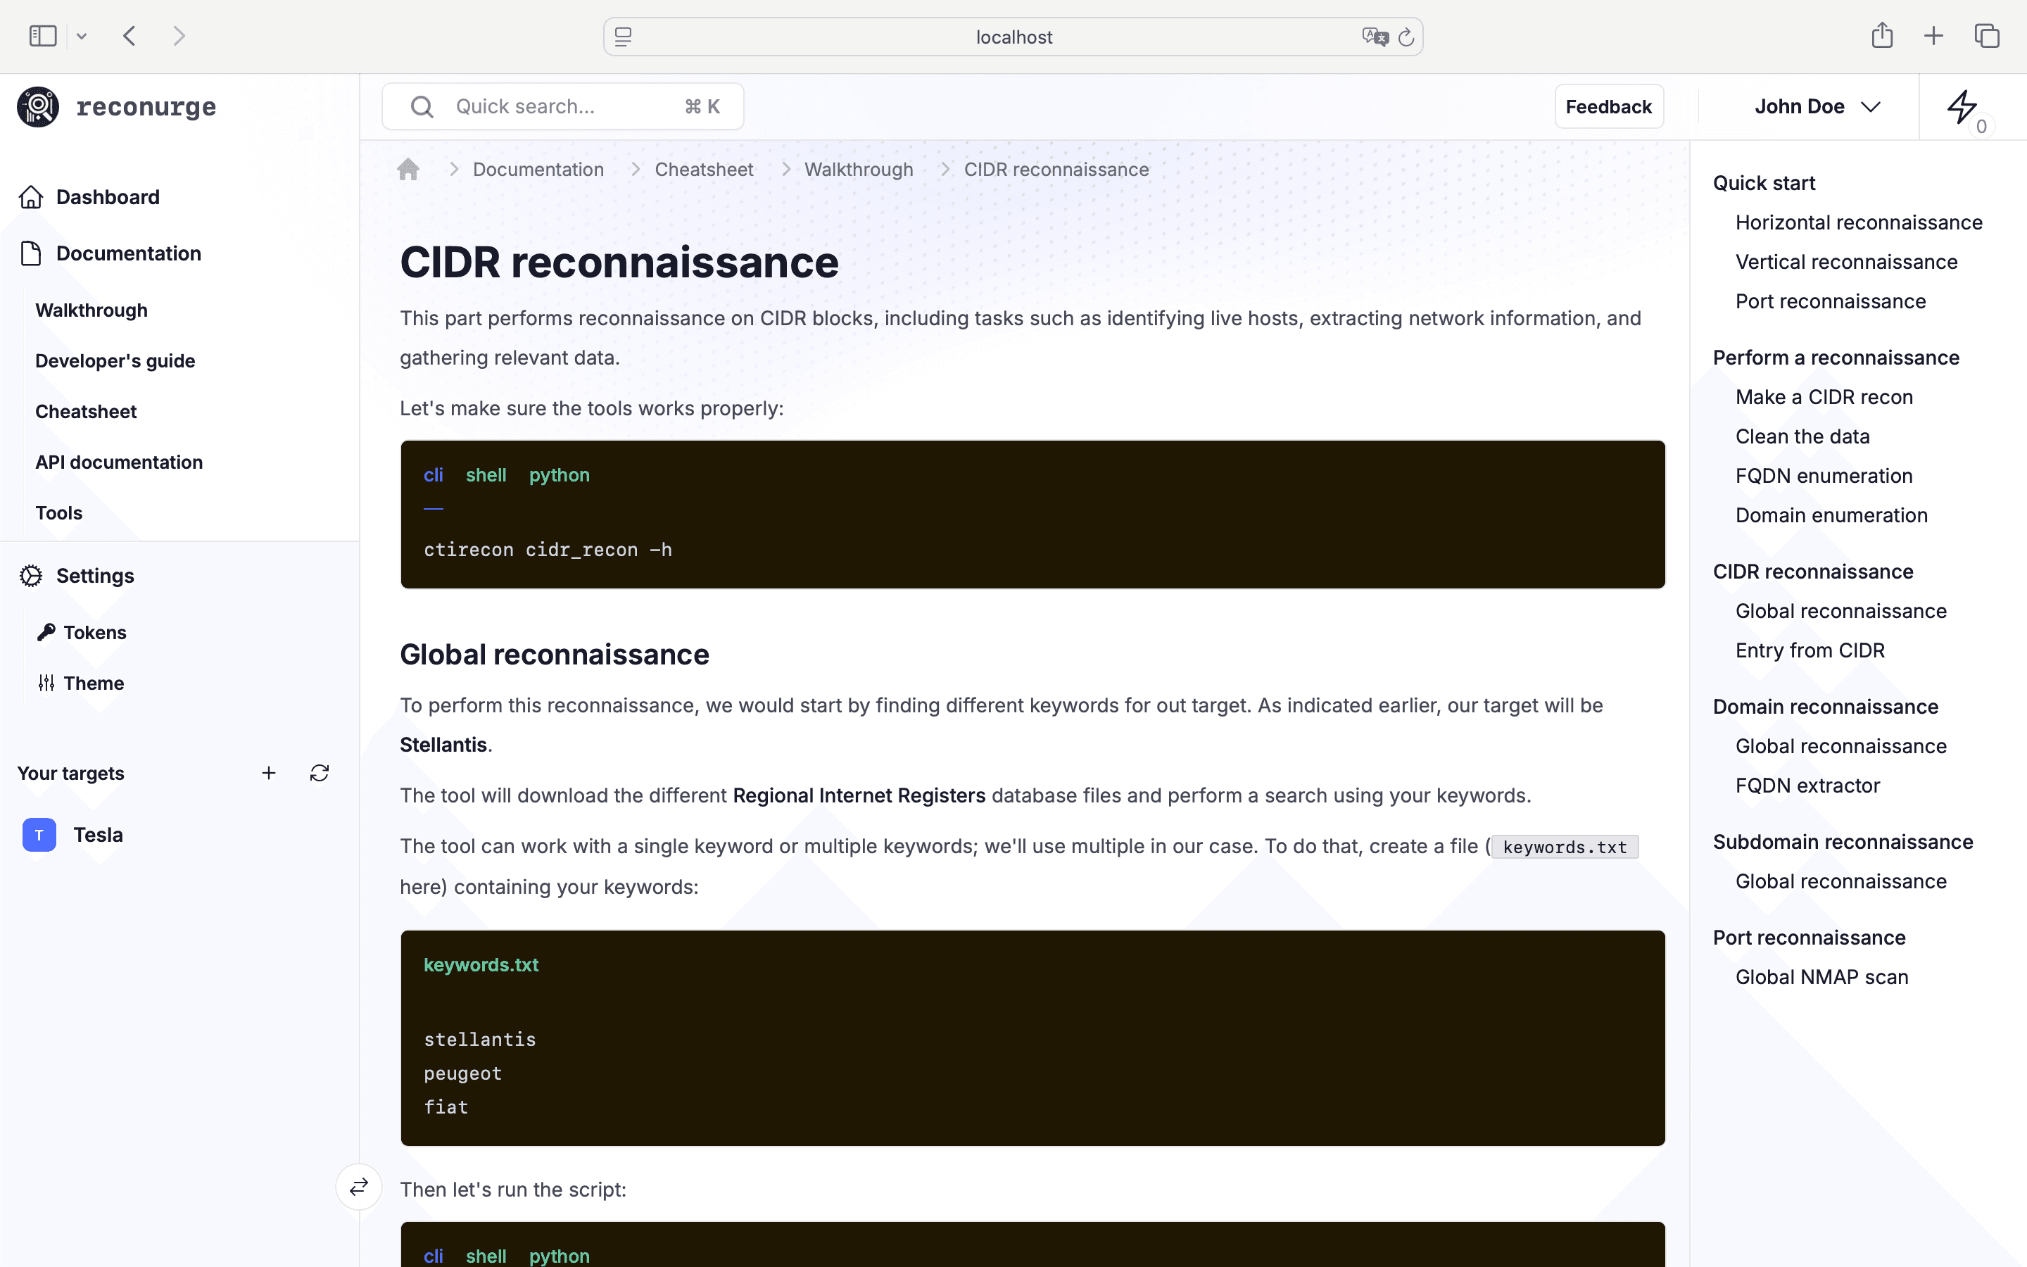Refresh the targets list
The height and width of the screenshot is (1267, 2027).
(319, 774)
